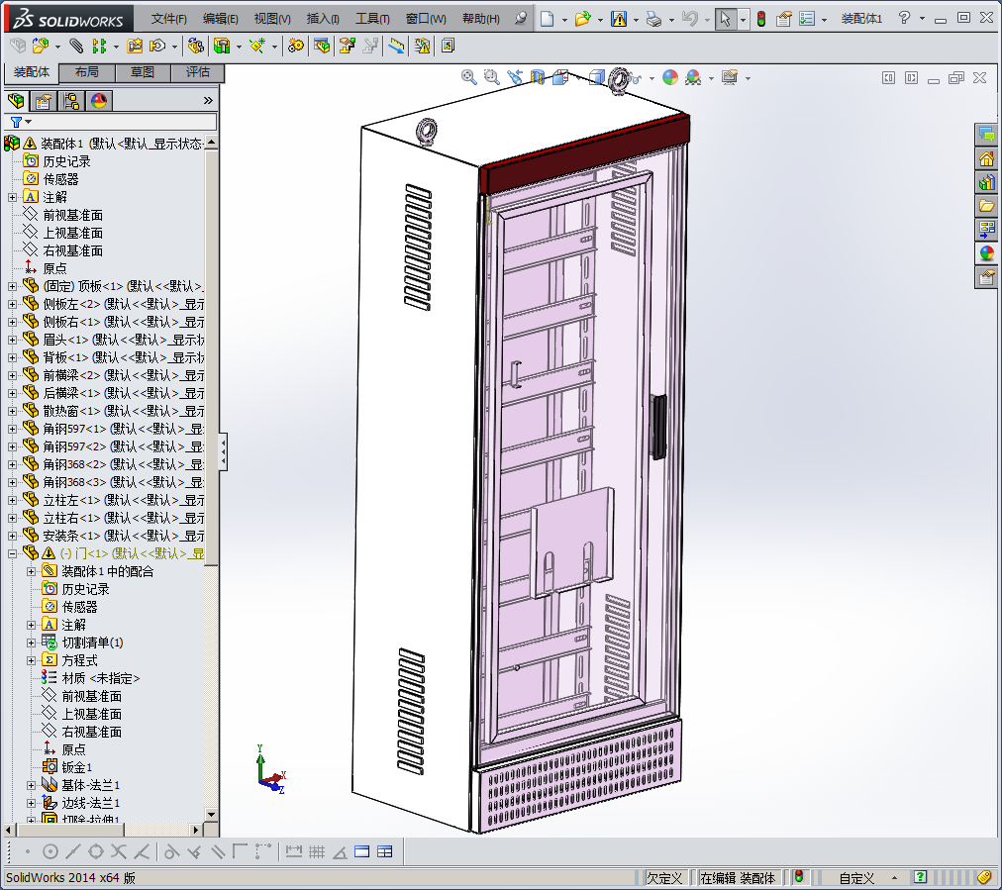The width and height of the screenshot is (1002, 890).
Task: Click the Show Hidden Components icon
Action: 195,46
